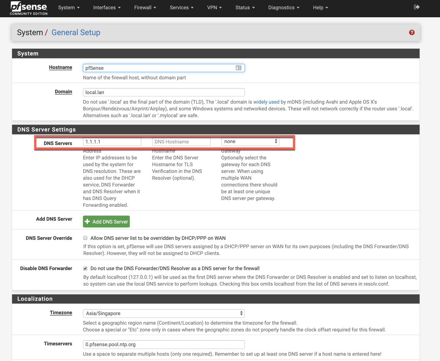Click the DNS Server Settings section header

click(216, 129)
